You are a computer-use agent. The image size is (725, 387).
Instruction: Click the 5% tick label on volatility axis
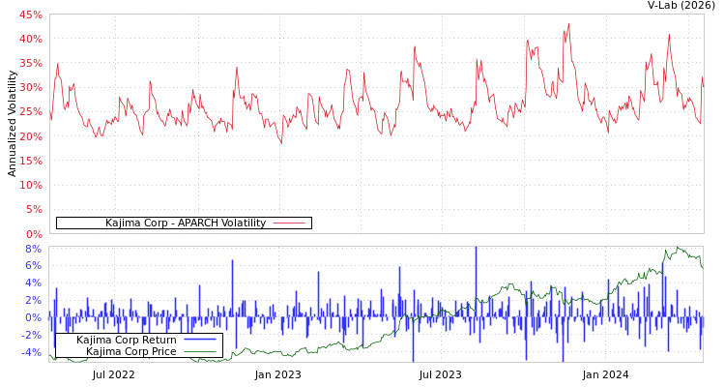33,209
